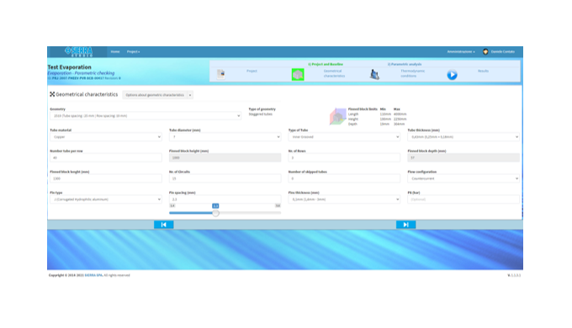Click Options about geometric characteristics button
This screenshot has height=328, width=572.
click(x=155, y=95)
